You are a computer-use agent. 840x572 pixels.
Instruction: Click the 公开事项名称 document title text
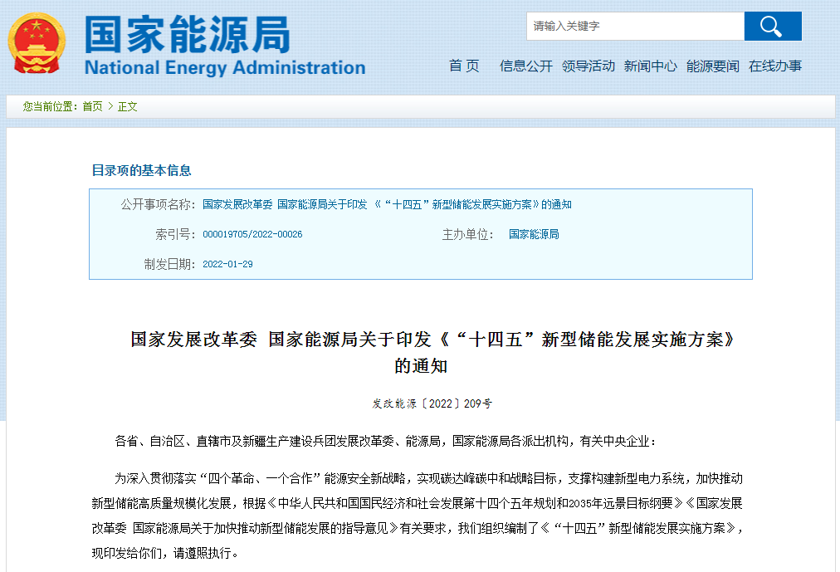(x=387, y=204)
